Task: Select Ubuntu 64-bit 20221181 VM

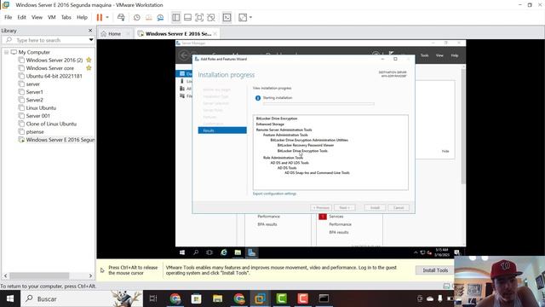Action: coord(54,76)
